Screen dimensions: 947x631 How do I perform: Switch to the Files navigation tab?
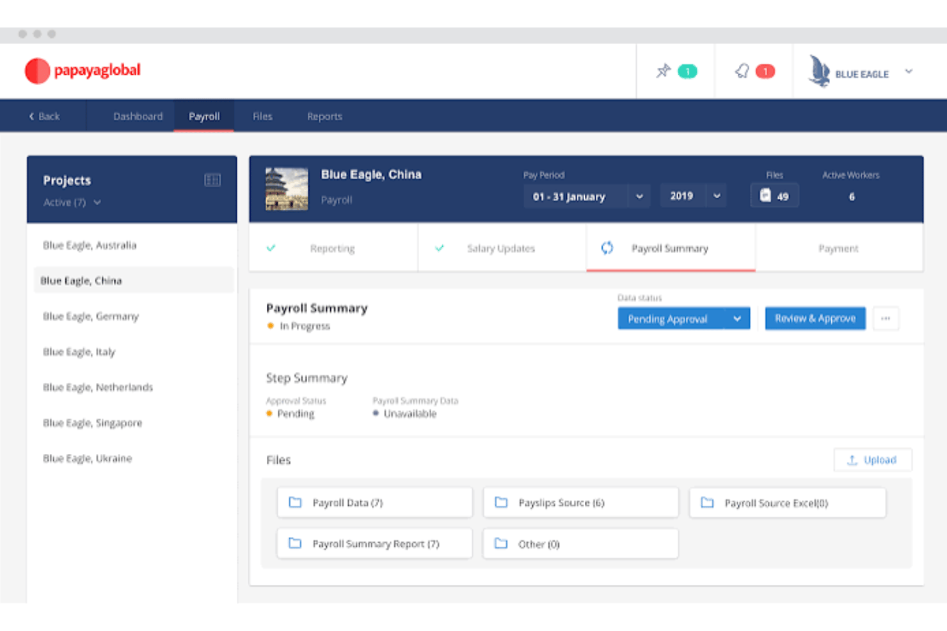pos(262,116)
